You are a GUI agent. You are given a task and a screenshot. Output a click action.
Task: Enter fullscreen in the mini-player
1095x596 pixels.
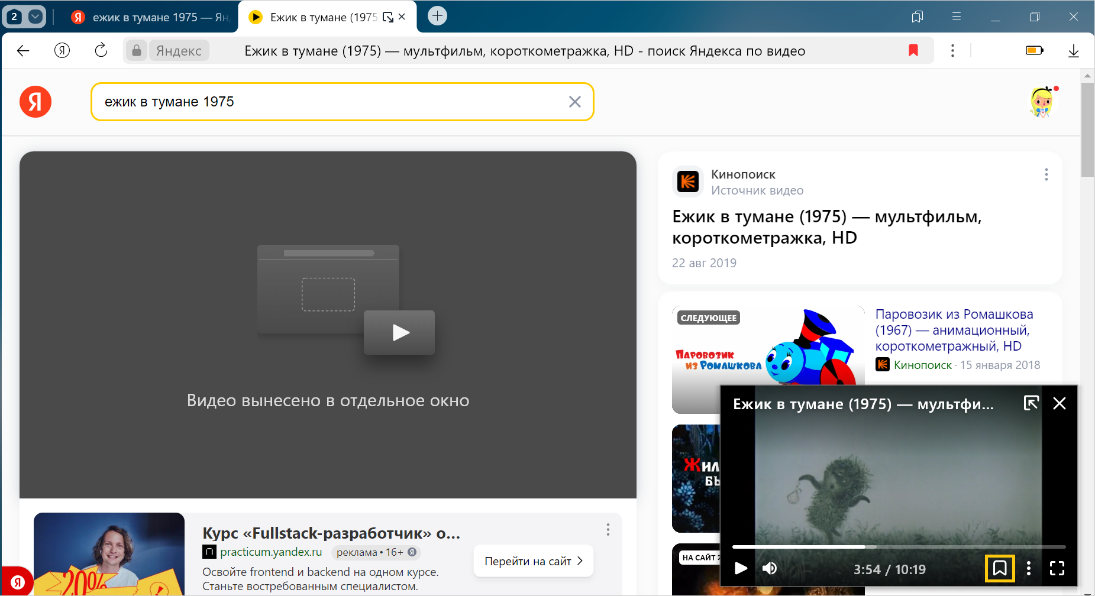[1057, 569]
